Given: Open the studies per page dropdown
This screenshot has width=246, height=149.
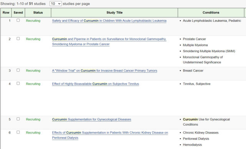Looking at the screenshot, I should [55, 3].
